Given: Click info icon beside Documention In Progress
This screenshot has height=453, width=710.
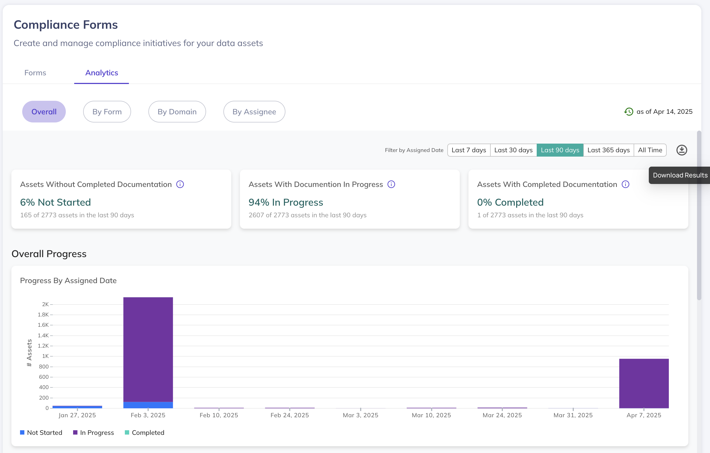Looking at the screenshot, I should point(391,184).
